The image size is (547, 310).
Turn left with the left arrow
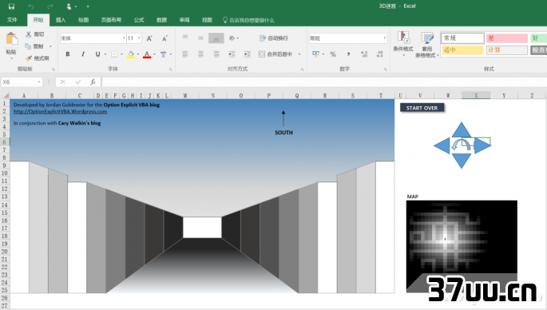coord(442,145)
